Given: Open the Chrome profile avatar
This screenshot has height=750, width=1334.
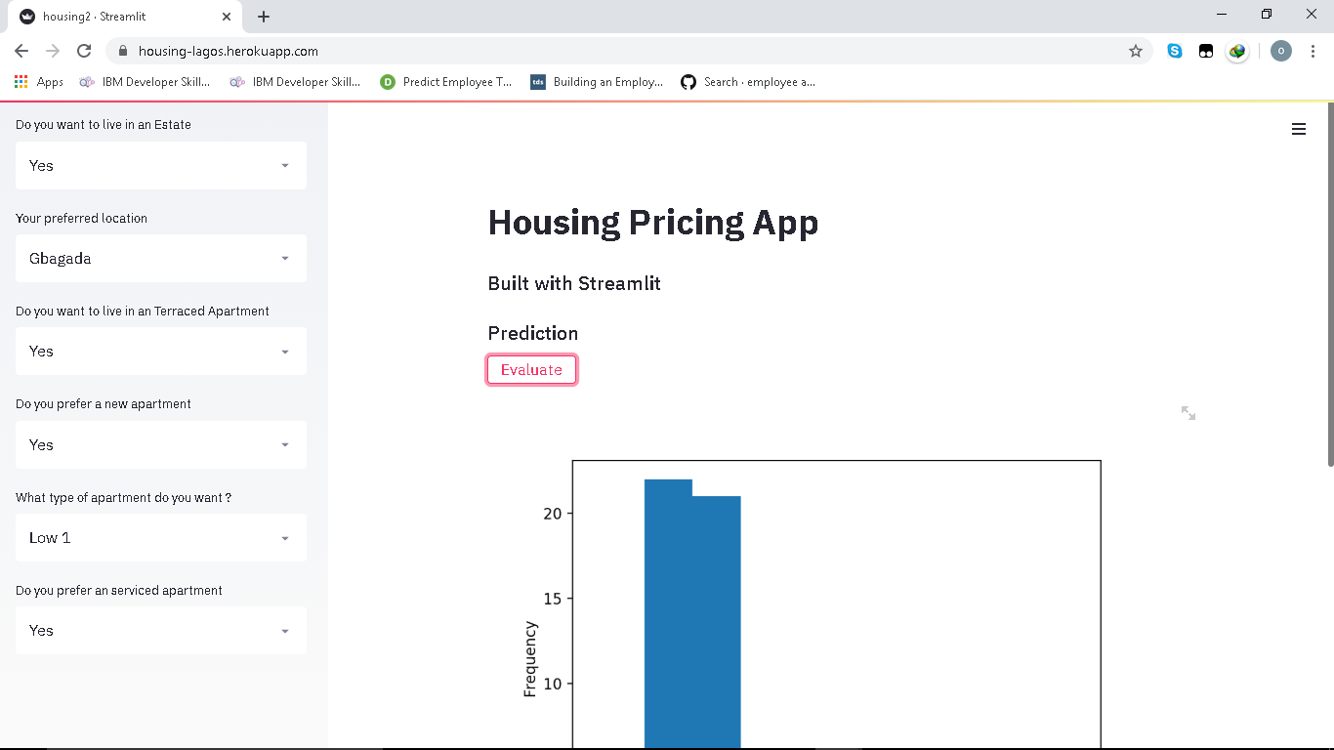Looking at the screenshot, I should (x=1281, y=51).
